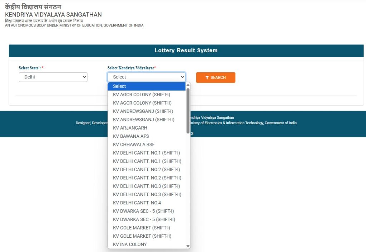Click the Hindi केंद्रीय विद्यालय संगठन header text

(x=33, y=6)
